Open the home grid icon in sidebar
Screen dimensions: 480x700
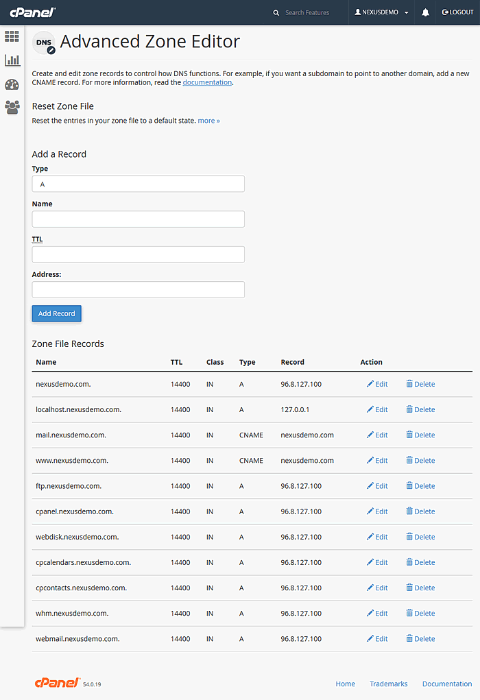click(12, 36)
